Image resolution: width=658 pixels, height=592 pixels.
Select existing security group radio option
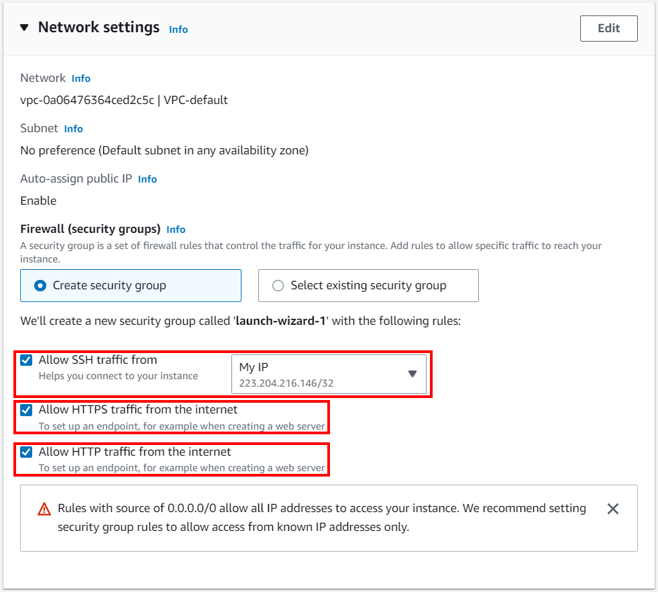click(x=368, y=285)
